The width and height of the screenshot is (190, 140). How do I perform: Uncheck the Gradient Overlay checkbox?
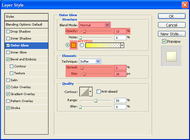[8, 94]
